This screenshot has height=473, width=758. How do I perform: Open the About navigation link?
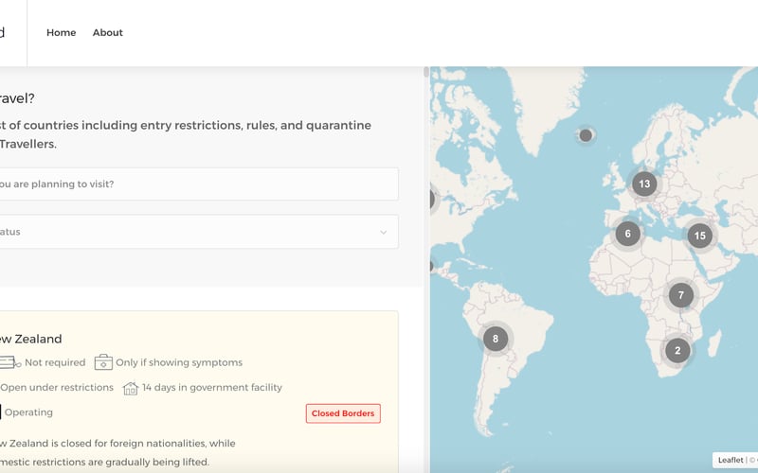pyautogui.click(x=108, y=32)
